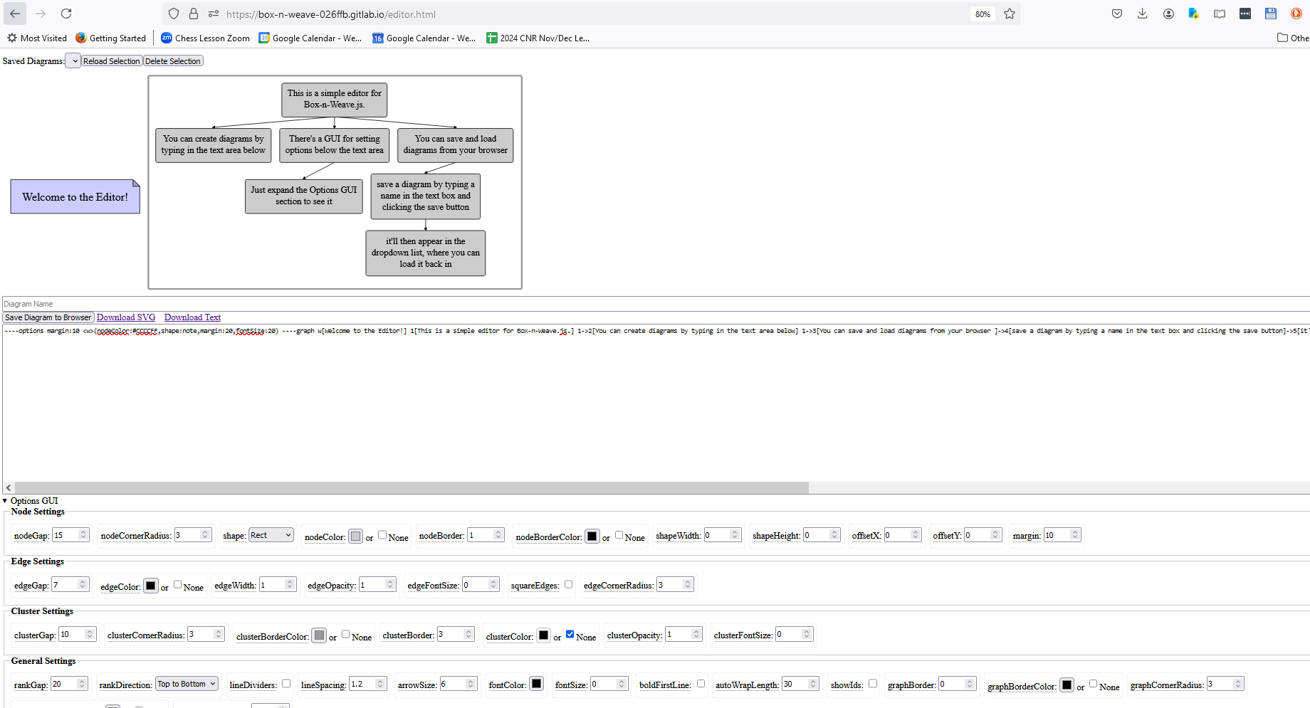
Task: Click the DuckDuckGo extension icon
Action: [1296, 14]
